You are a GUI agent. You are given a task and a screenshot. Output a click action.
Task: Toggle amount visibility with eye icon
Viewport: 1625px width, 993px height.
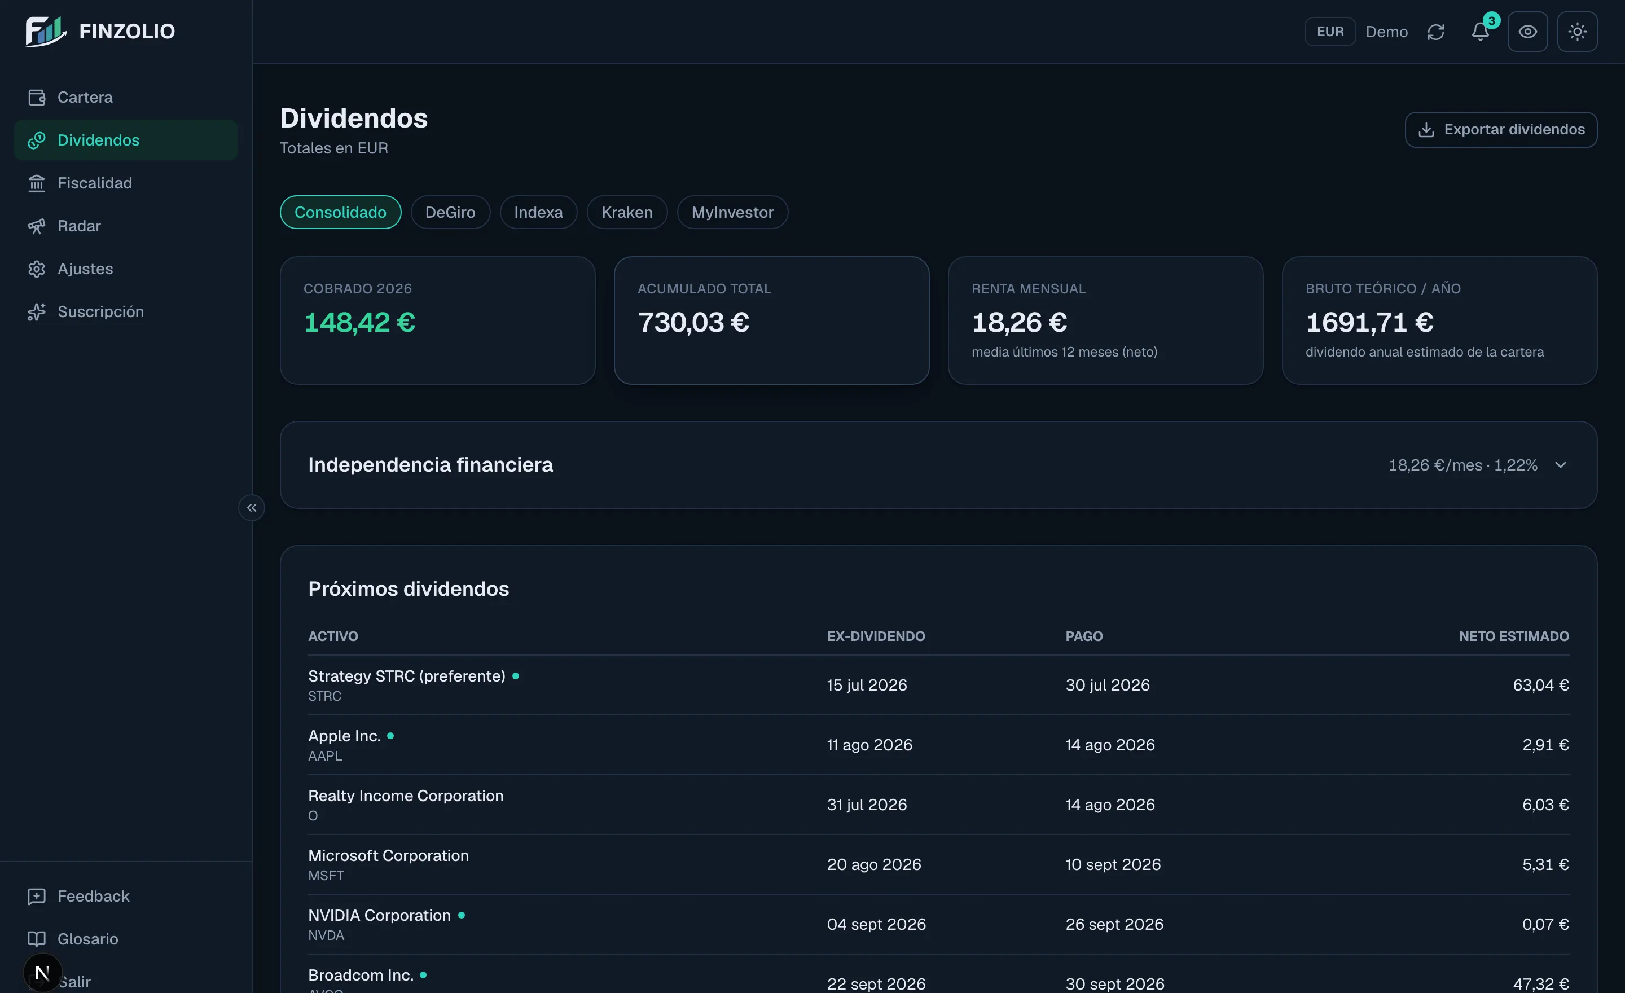coord(1527,32)
